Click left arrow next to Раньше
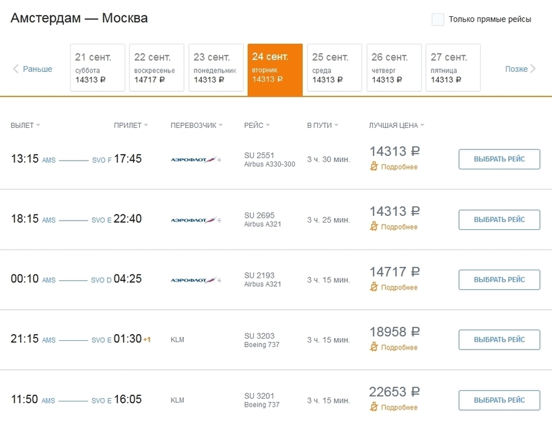 click(x=16, y=69)
